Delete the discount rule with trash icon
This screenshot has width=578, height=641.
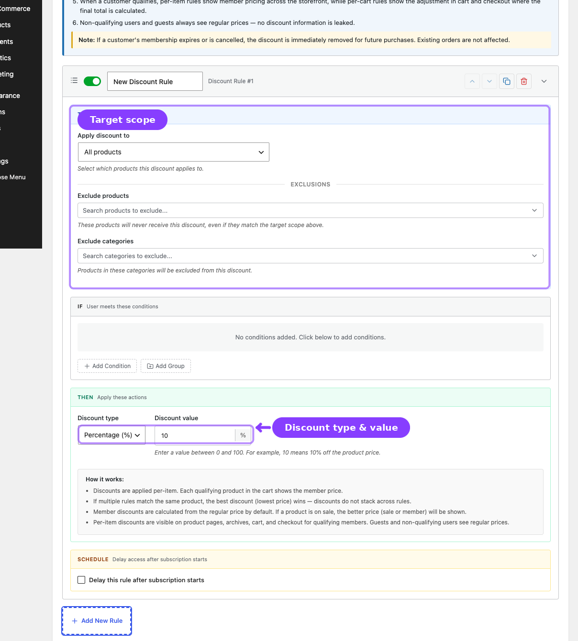[x=524, y=81]
